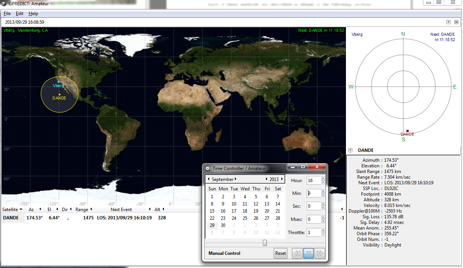The image size is (463, 268).
Task: Open the Help menu
Action: click(x=33, y=14)
